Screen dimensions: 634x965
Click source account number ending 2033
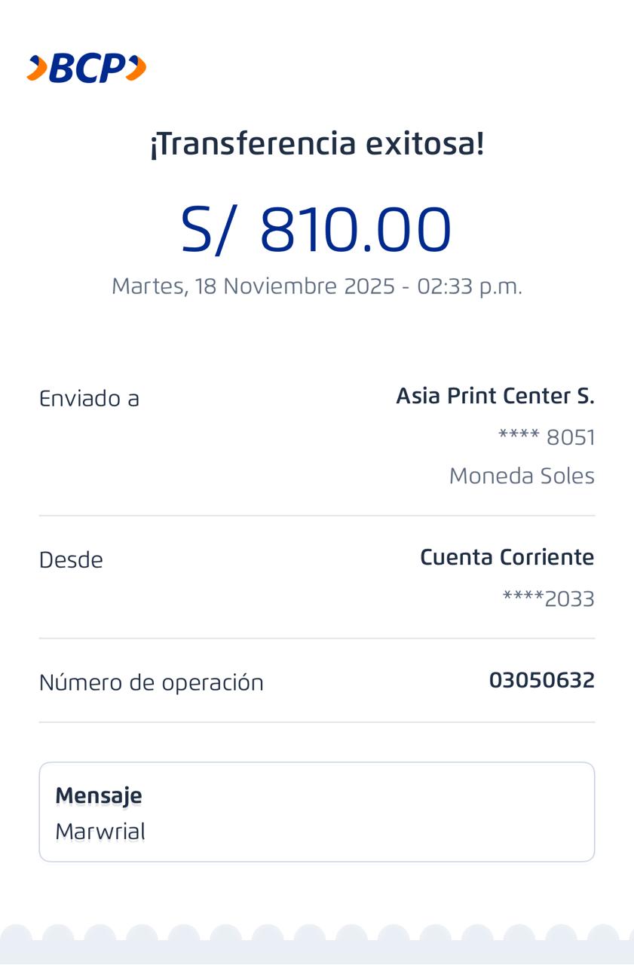coord(548,599)
